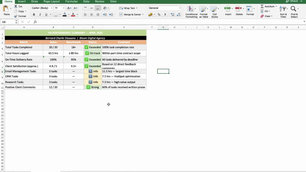The width and height of the screenshot is (306, 172).
Task: Click the Paste clipboard icon
Action: pos(6,9)
